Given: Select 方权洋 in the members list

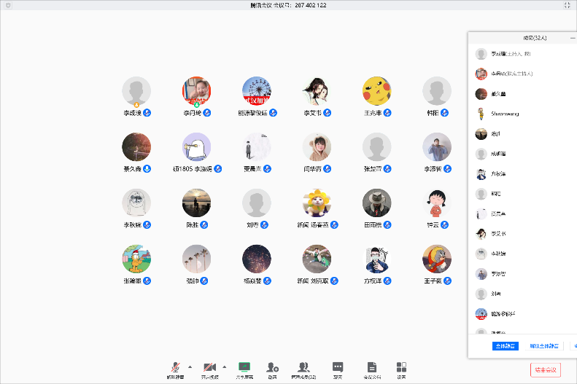Looking at the screenshot, I should [x=500, y=174].
